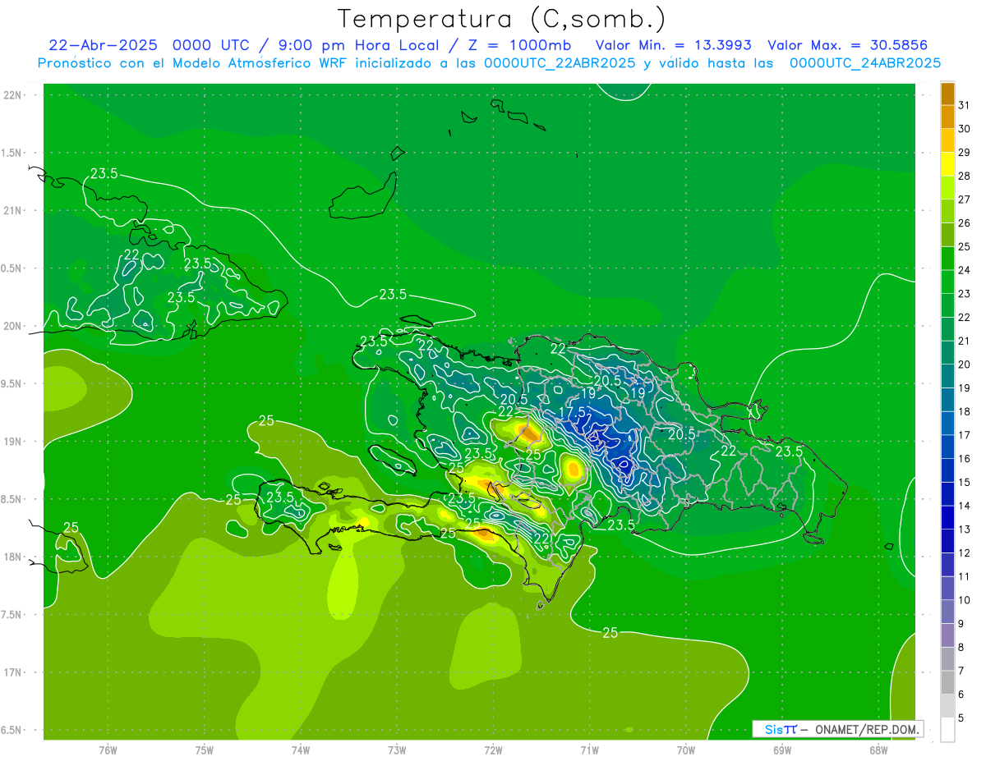Click the '22N' latitude axis label
986x761 pixels.
[x=12, y=94]
